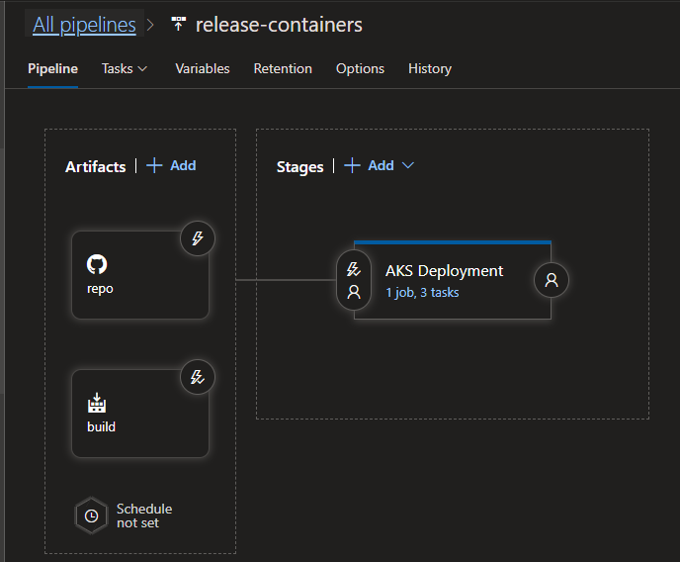This screenshot has height=562, width=680.
Task: Click the Add stage button
Action: coord(369,166)
